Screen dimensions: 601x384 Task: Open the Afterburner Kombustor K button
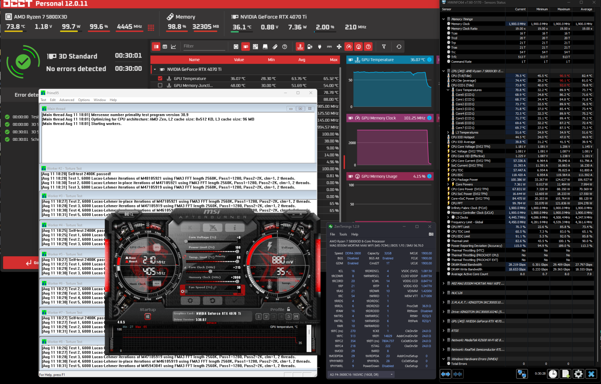(x=190, y=228)
